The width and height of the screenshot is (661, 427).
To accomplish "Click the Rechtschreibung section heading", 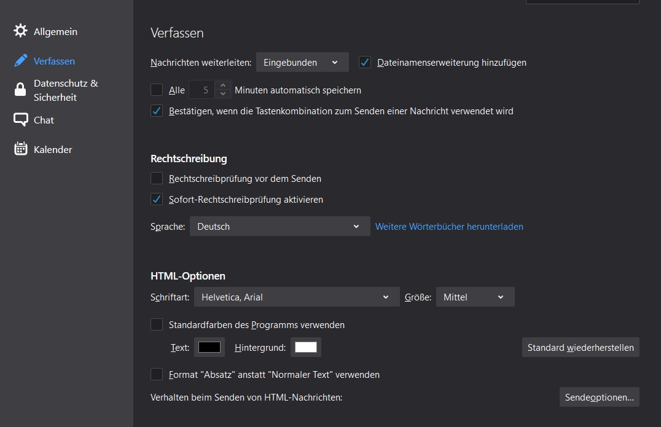I will [189, 159].
